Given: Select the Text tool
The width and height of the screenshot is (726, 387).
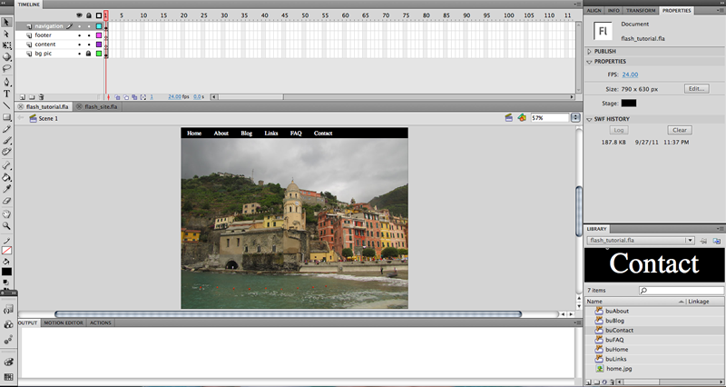Looking at the screenshot, I should click(x=6, y=94).
